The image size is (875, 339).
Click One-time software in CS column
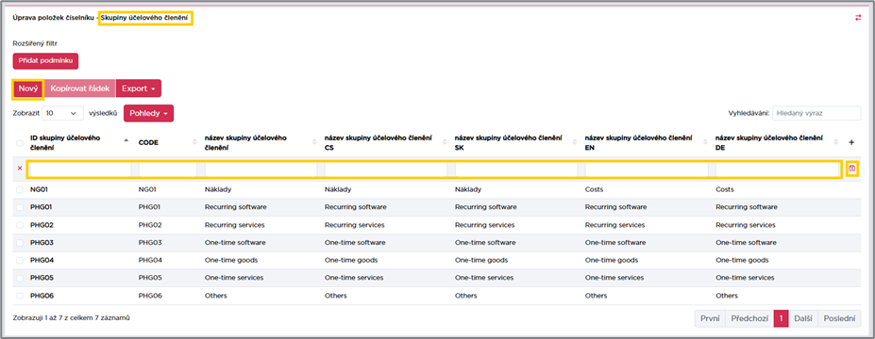click(x=355, y=243)
